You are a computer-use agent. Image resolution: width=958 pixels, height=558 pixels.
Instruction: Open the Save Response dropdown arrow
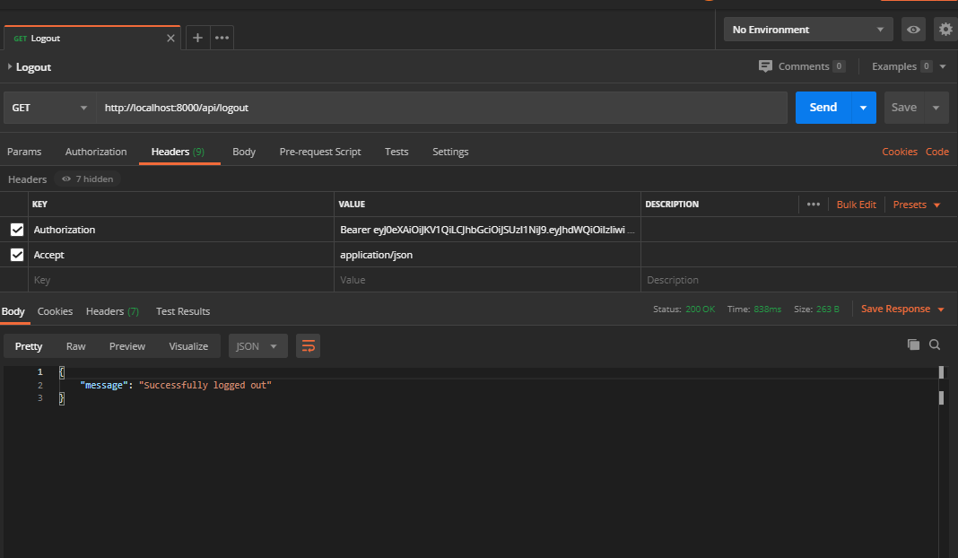tap(941, 310)
